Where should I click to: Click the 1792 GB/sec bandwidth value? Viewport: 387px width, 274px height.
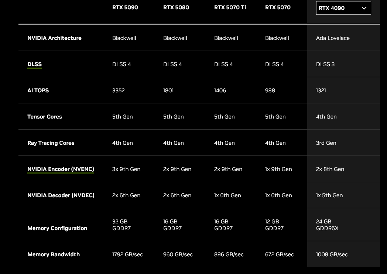tap(127, 254)
